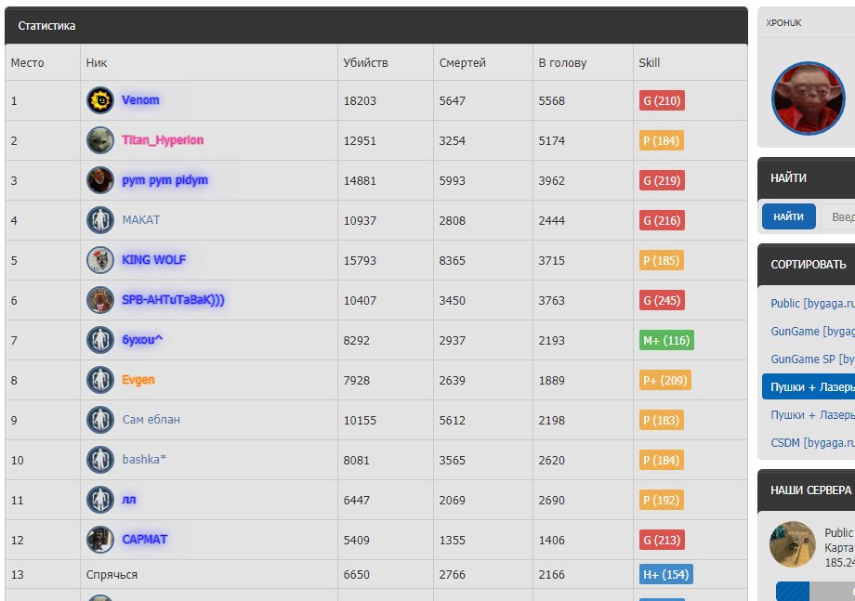
Task: Click the Спрячься nickname in row 13
Action: [112, 575]
